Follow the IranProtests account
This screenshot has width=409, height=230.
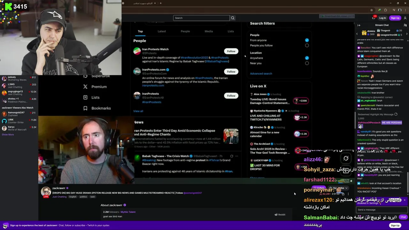231,96
